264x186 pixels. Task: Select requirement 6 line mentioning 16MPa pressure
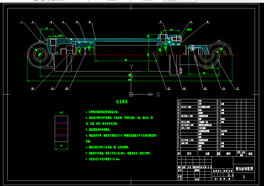pyautogui.click(x=118, y=153)
